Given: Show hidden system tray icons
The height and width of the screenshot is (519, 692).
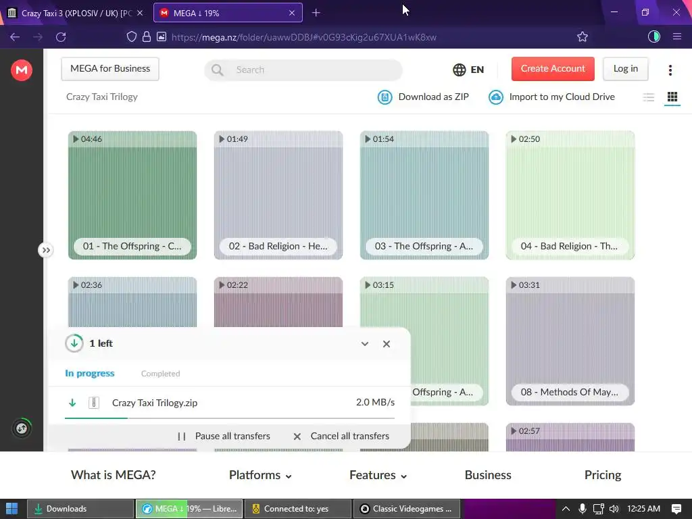Looking at the screenshot, I should coord(566,509).
